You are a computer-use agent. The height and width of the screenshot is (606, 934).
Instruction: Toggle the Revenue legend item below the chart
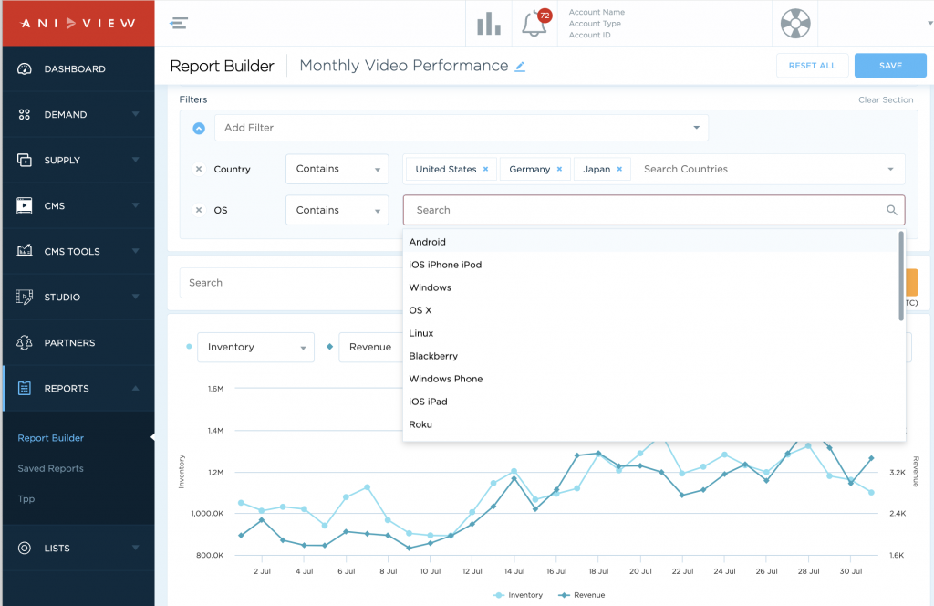point(581,594)
